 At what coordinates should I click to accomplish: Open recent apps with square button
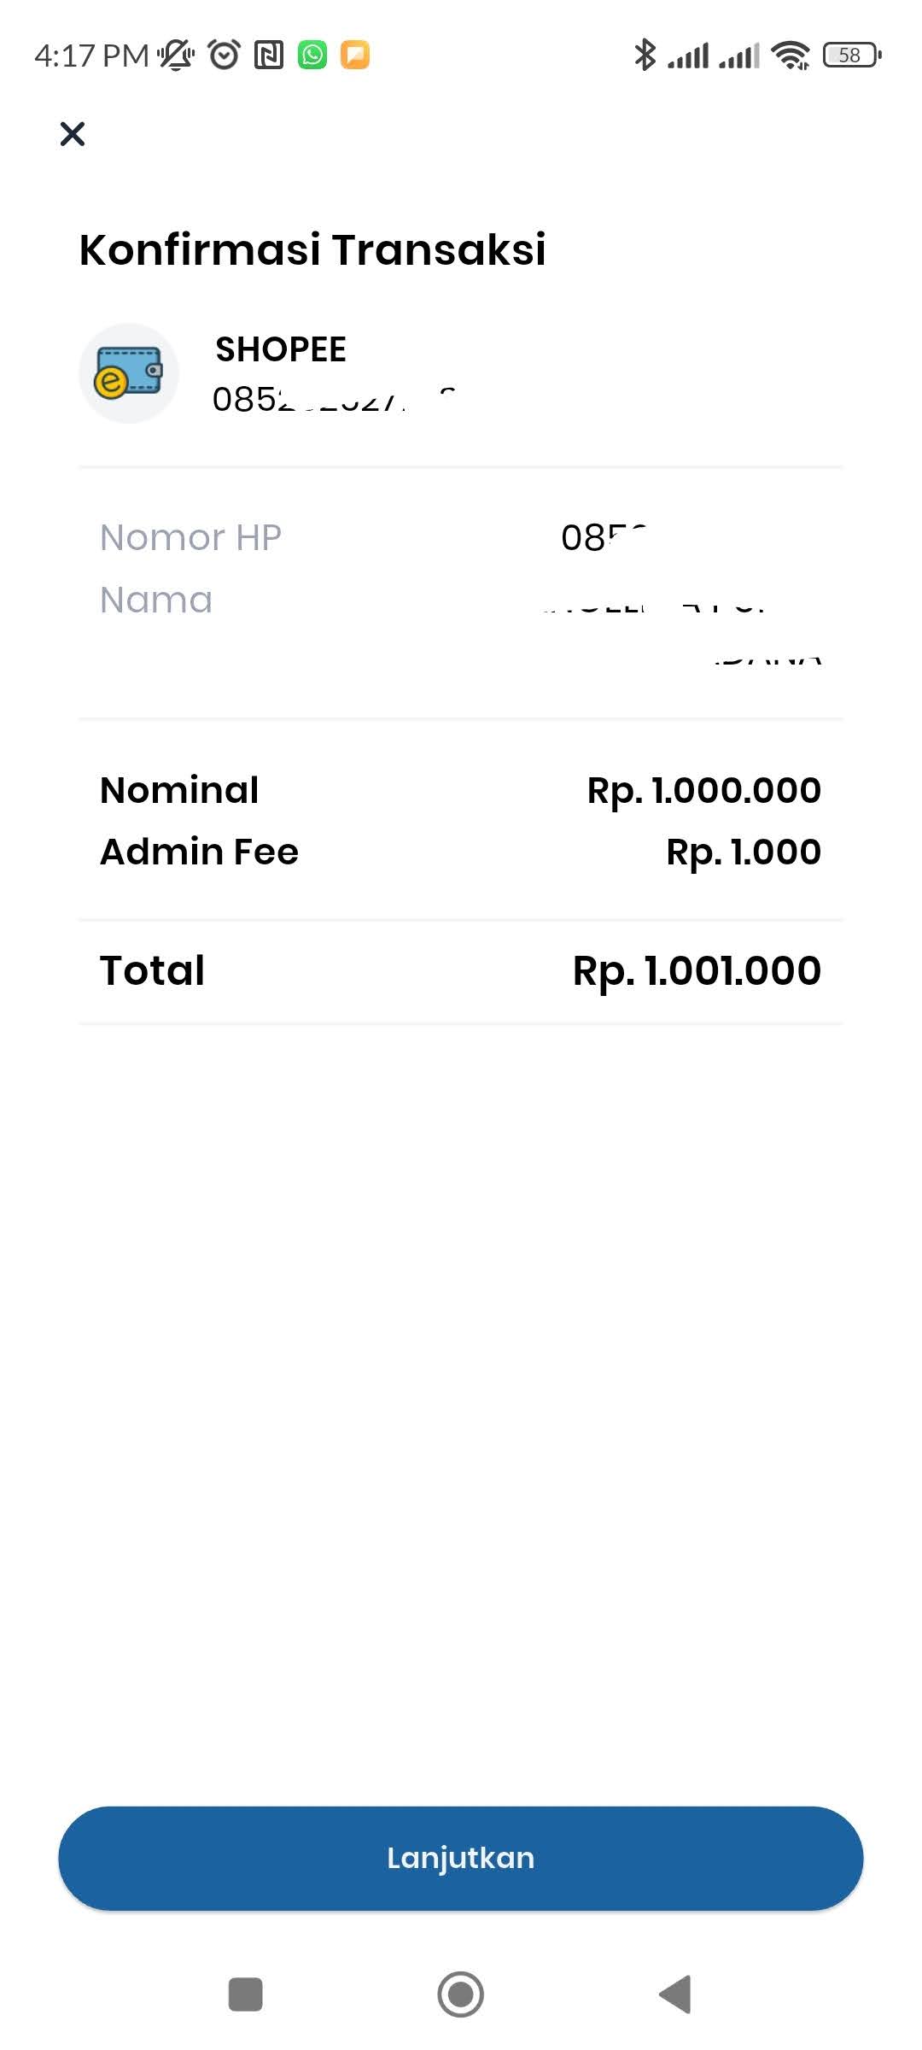tap(246, 1994)
